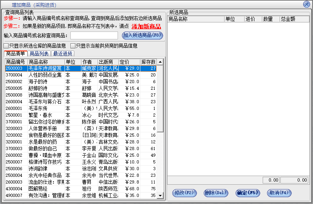The width and height of the screenshot is (313, 204).
Task: Select row 人性的弱点全集
Action: tap(81, 75)
